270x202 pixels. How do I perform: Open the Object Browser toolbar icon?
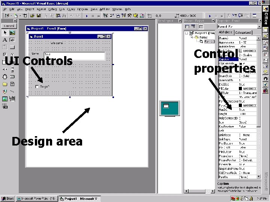[x=124, y=16]
